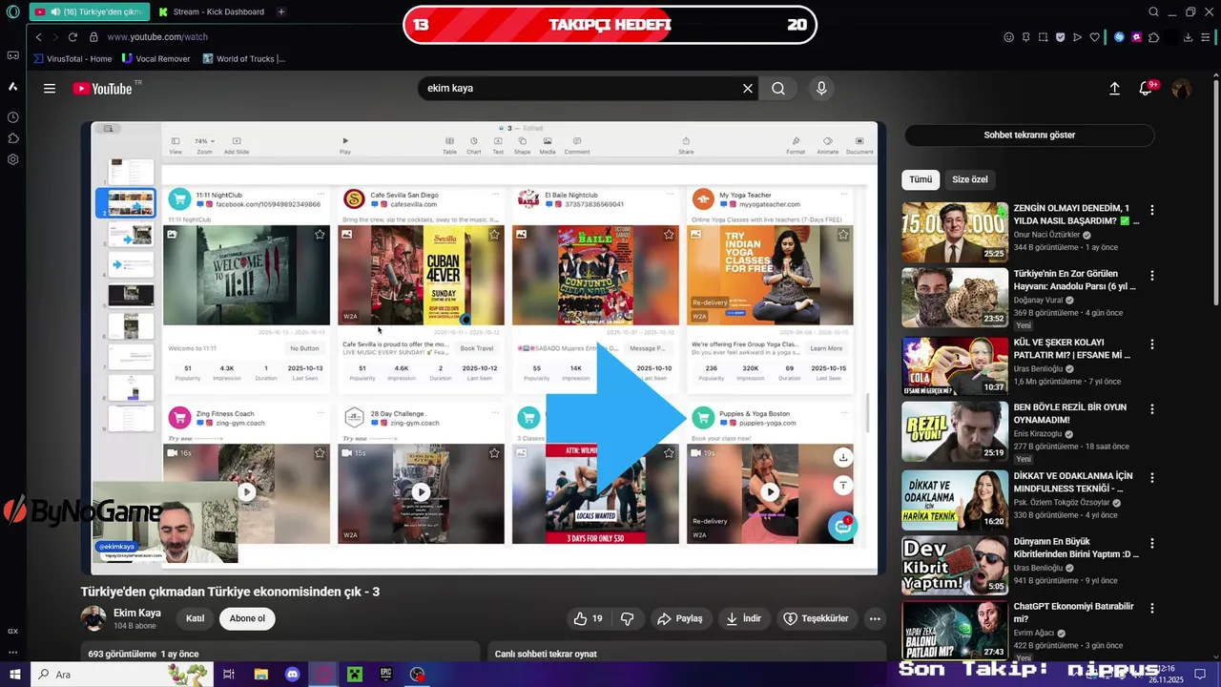
Task: Open the Shazam extension icon
Action: tap(1120, 37)
